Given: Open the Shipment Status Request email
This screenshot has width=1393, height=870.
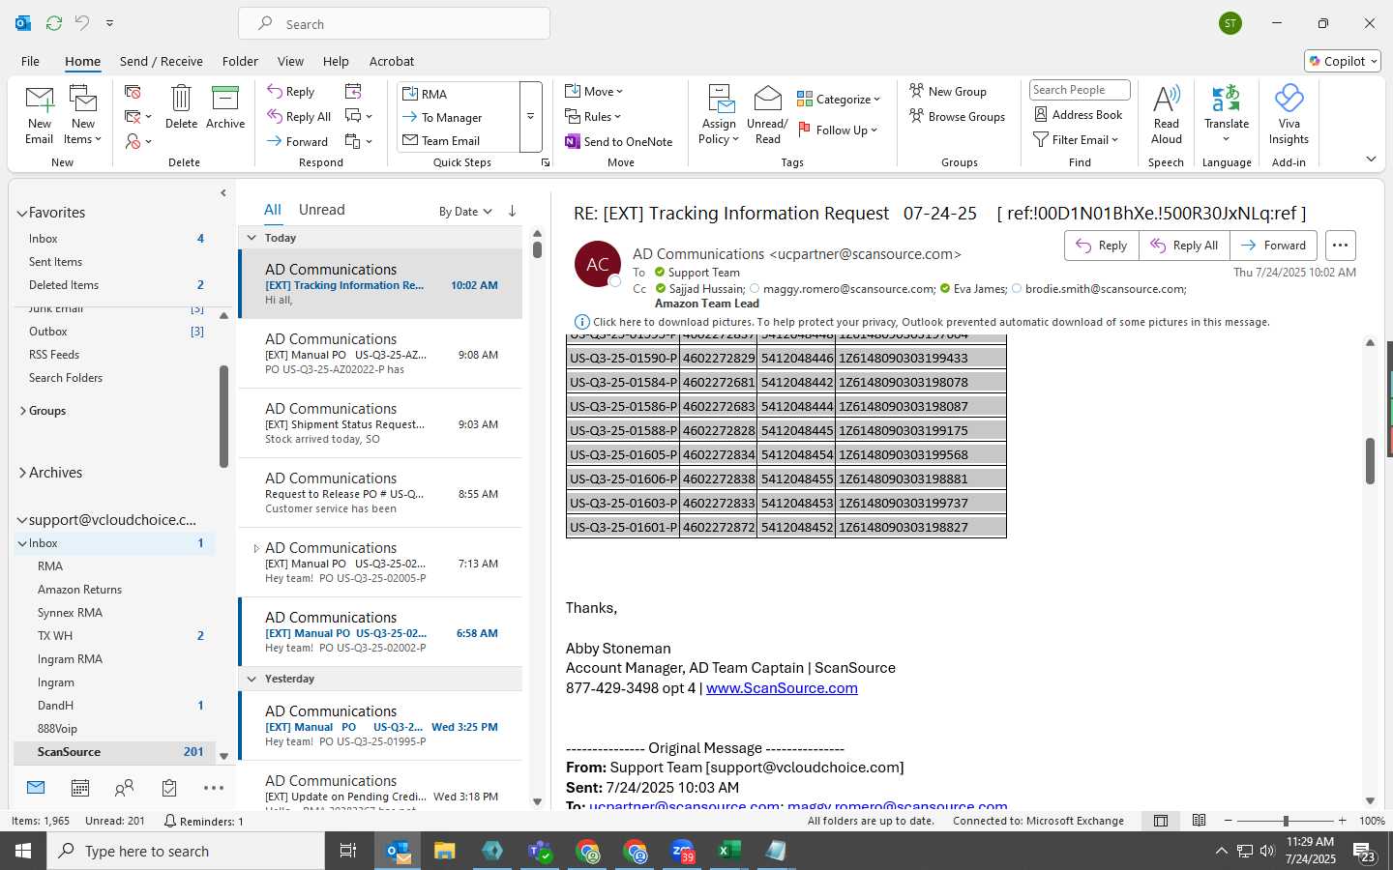Looking at the screenshot, I should (381, 423).
